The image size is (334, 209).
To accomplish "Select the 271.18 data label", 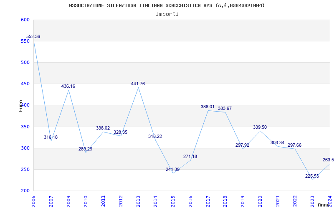I will [x=190, y=157].
